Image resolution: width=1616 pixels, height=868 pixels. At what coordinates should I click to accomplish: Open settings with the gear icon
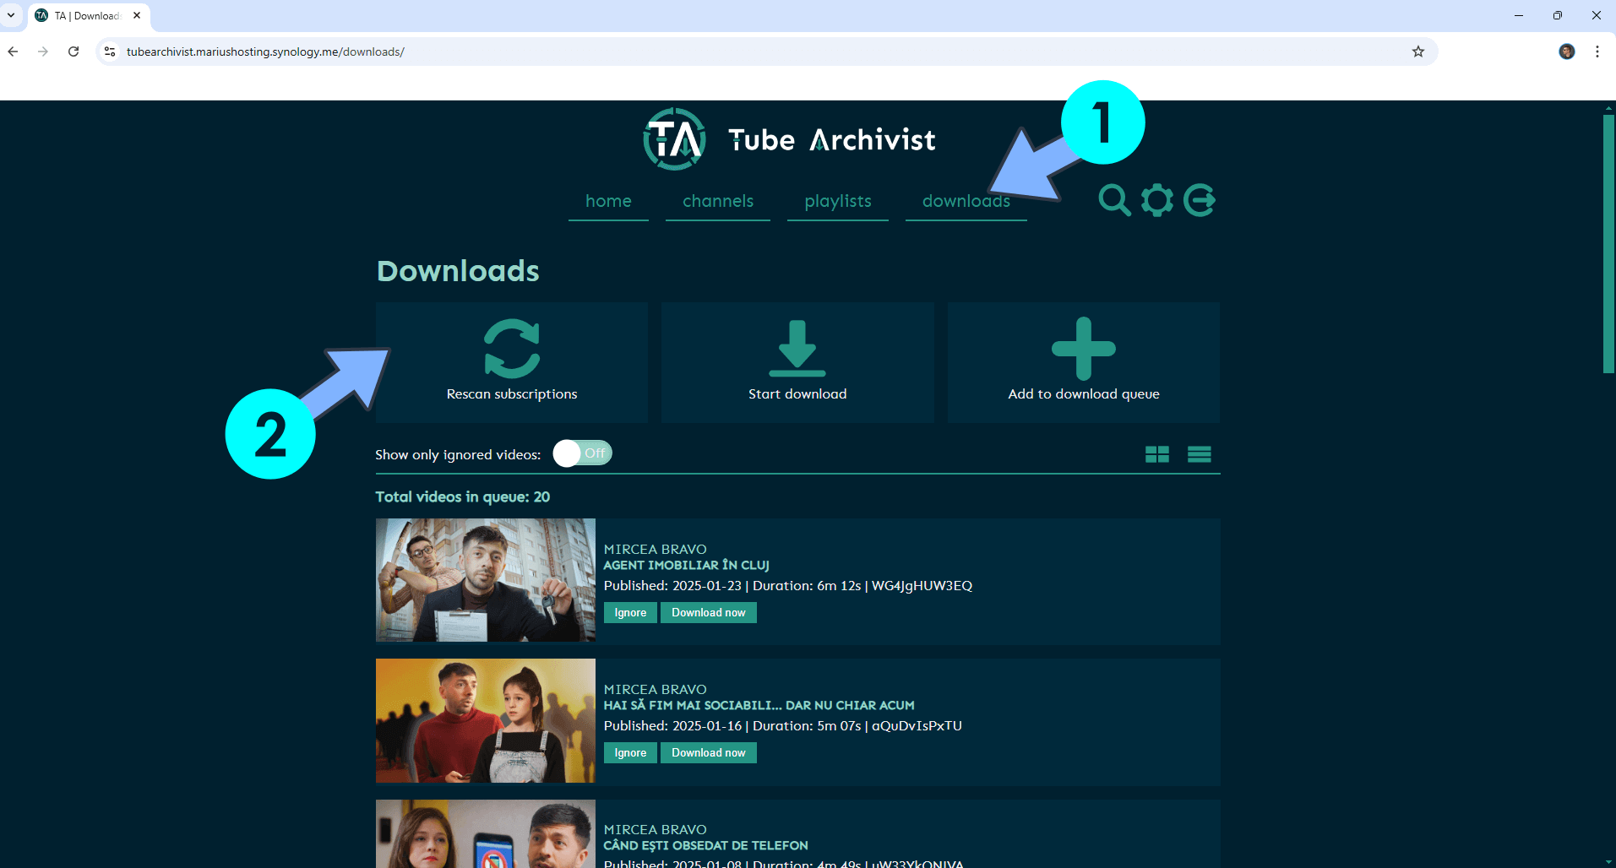tap(1157, 200)
